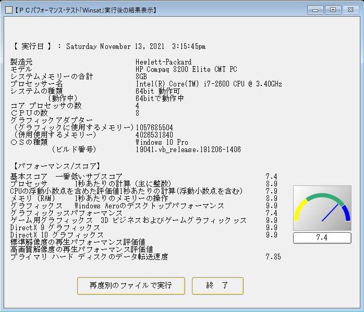This screenshot has height=312, width=364.
Task: Click the 64bitで動作中 value
Action: pyautogui.click(x=160, y=98)
